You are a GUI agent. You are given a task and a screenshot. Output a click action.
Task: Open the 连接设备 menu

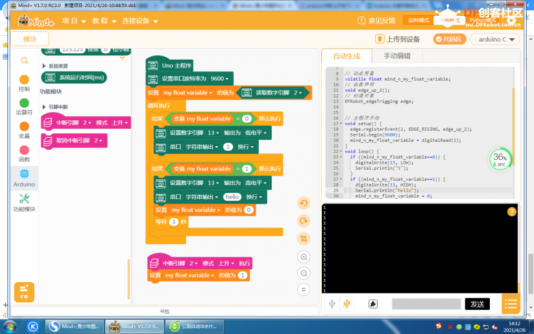coord(140,21)
